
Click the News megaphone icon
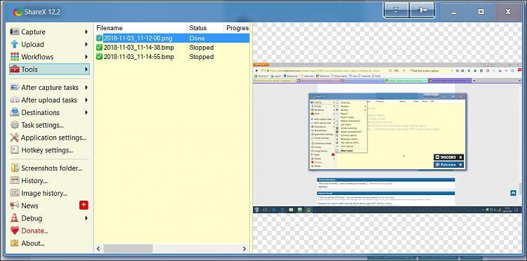point(15,206)
